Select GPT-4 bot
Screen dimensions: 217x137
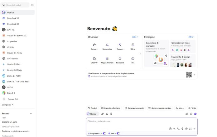click(17, 87)
